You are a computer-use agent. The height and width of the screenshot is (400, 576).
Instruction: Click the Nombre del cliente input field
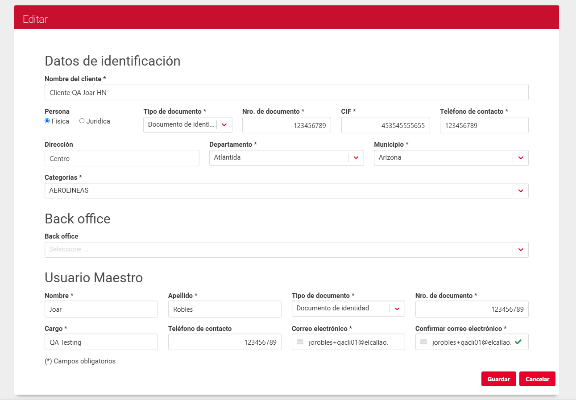pyautogui.click(x=286, y=92)
